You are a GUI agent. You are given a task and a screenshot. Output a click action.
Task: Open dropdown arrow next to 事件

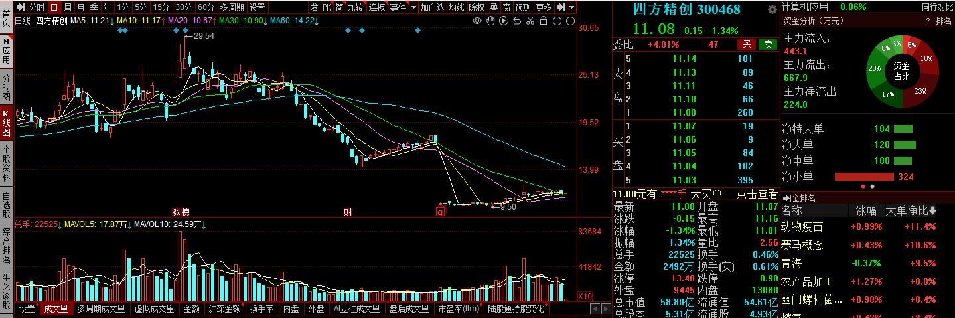pos(413,7)
